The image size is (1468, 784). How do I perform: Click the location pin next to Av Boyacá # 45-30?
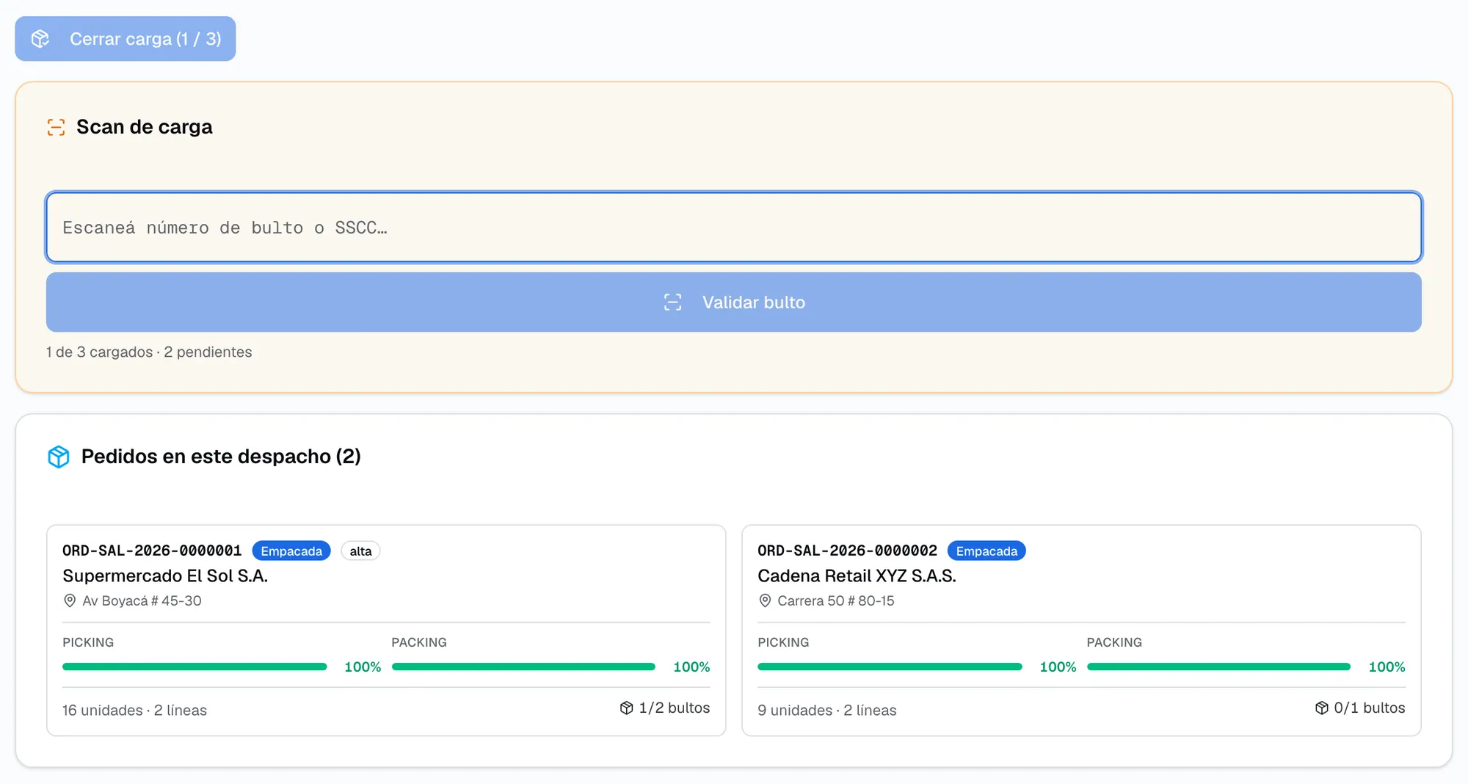coord(70,600)
